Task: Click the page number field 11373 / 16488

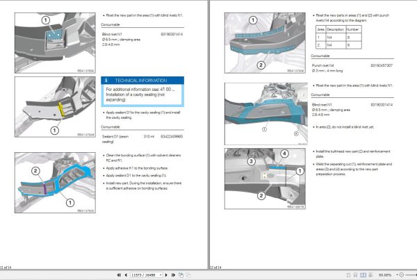Action: pyautogui.click(x=145, y=275)
